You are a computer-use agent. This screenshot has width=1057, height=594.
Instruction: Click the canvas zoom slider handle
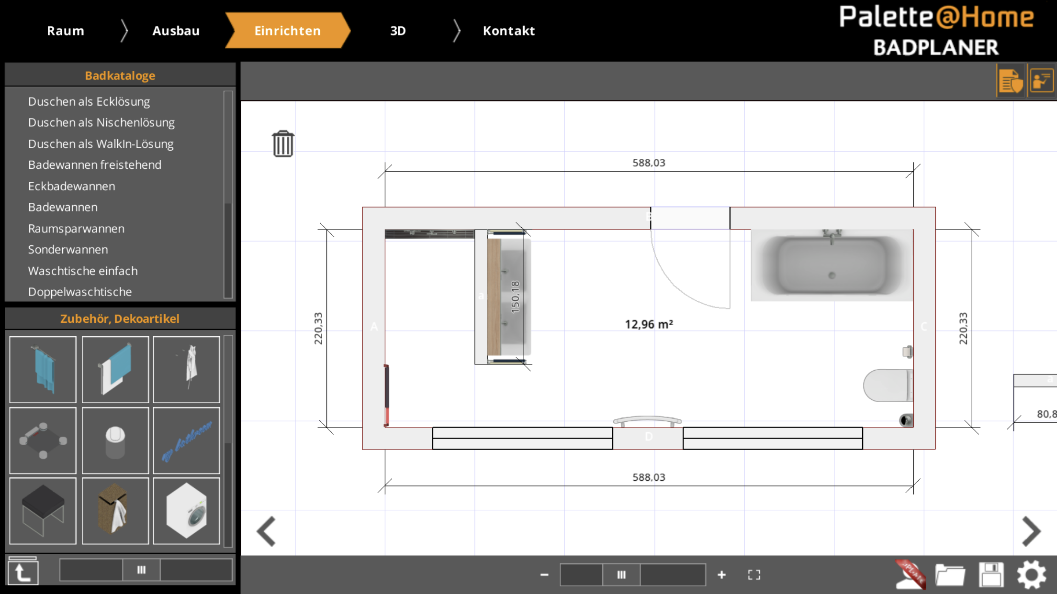click(621, 574)
